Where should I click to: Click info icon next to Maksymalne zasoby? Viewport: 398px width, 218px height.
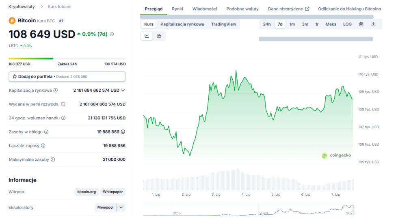[x=53, y=160]
